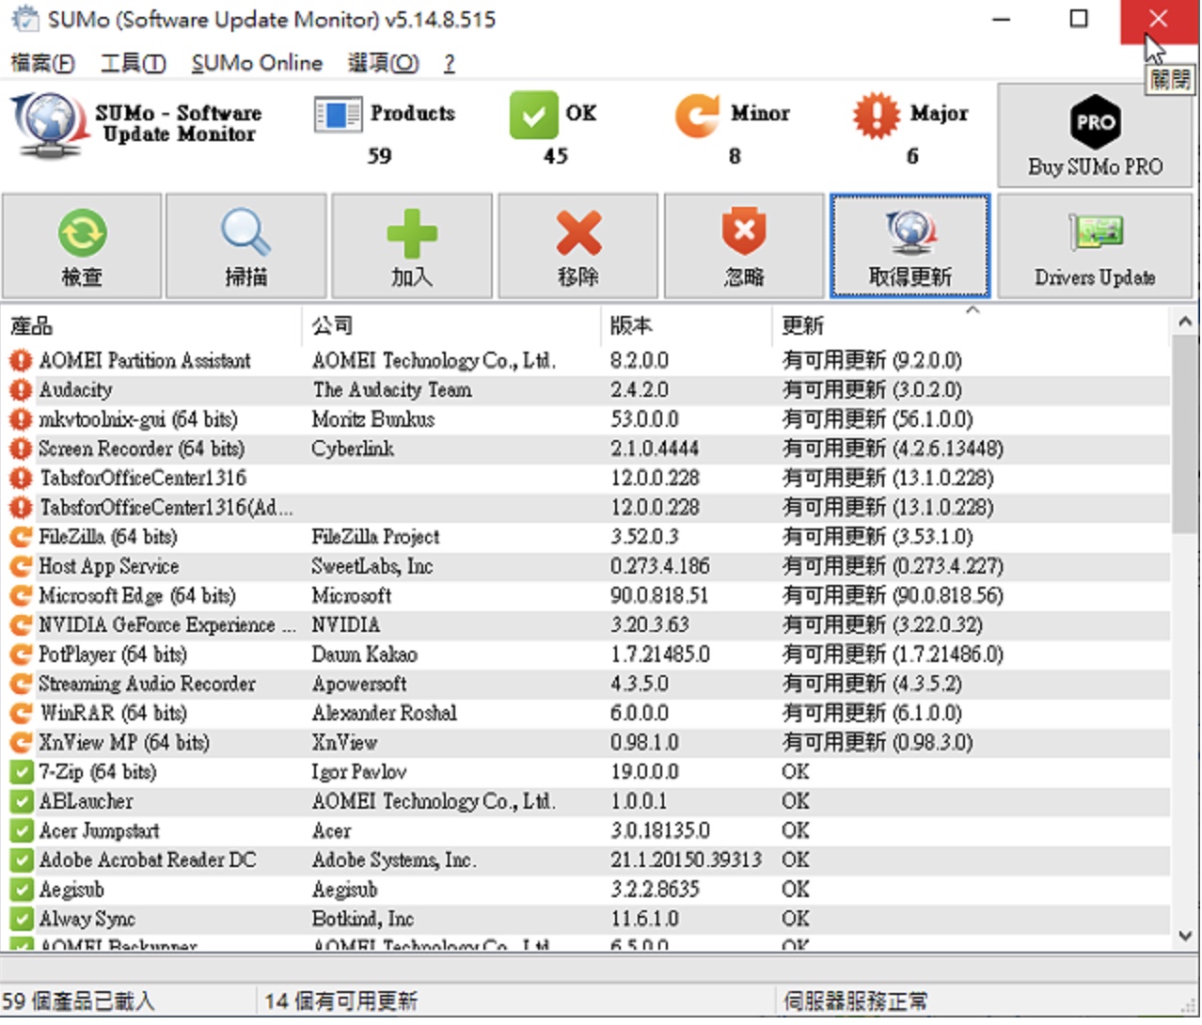The image size is (1202, 1025).
Task: Open Drivers Update tool
Action: point(1095,246)
